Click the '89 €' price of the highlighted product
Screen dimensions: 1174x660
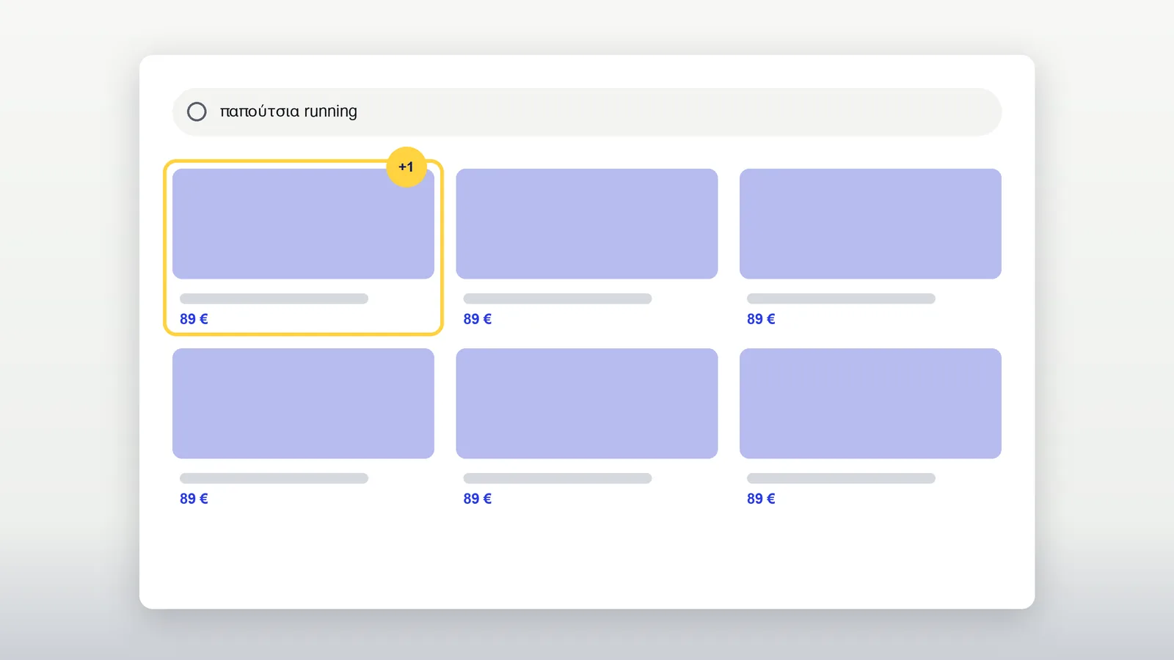coord(194,319)
